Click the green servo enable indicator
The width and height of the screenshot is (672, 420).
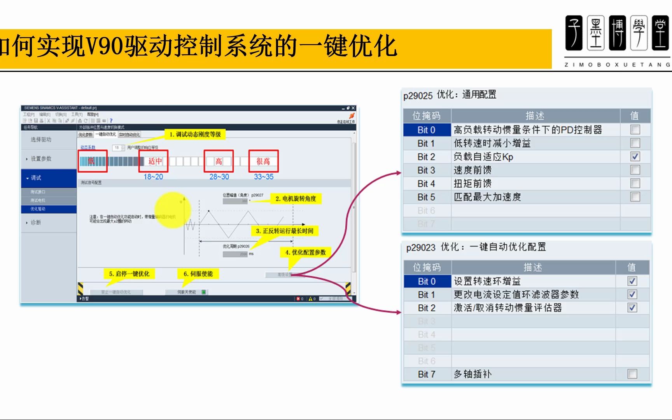click(203, 292)
